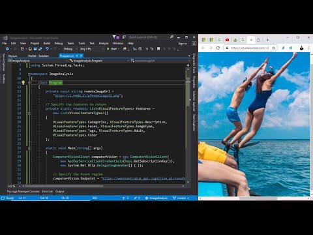The image size is (313, 235).
Task: Click the Save All icon
Action: pyautogui.click(x=40, y=49)
